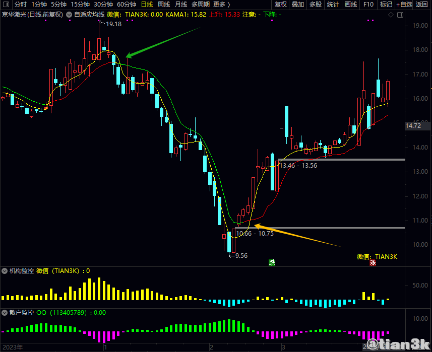Select the 1分钟 period tab
The width and height of the screenshot is (432, 352).
pos(39,5)
